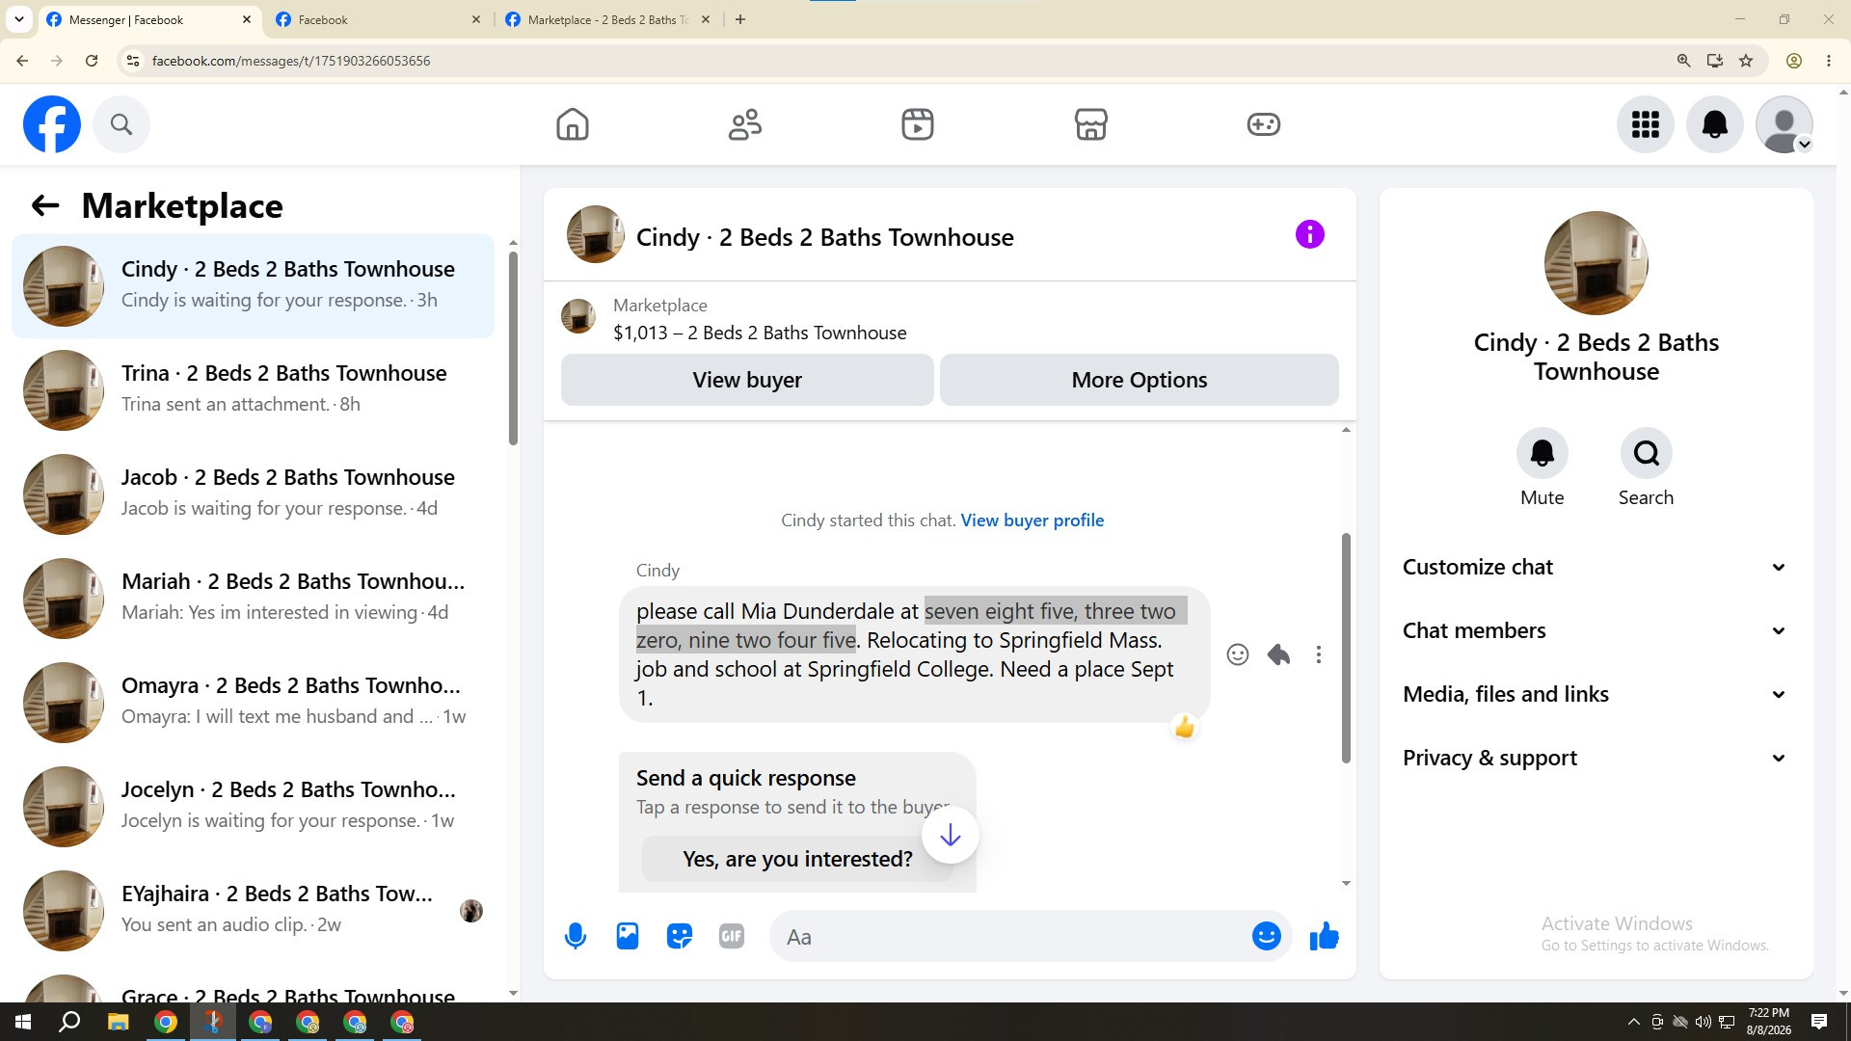Open the browser zoom indicator
The image size is (1851, 1041).
click(x=1684, y=61)
